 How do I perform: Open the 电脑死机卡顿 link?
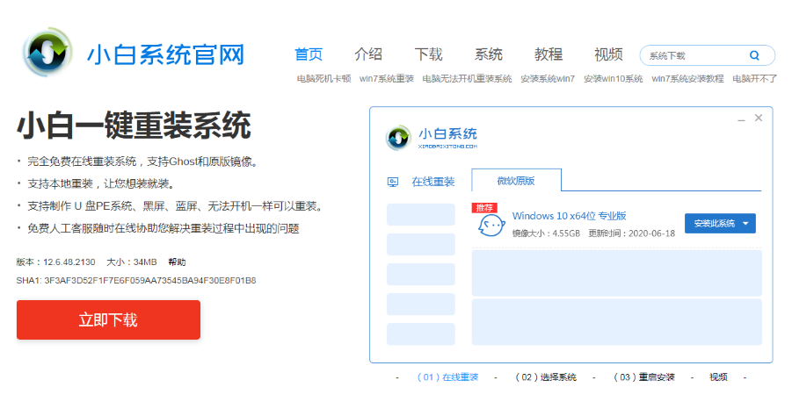[323, 79]
